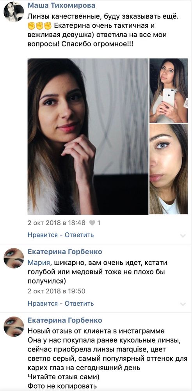Click Ответить under Маша's comment
Screen dimensions: 192x391
(x=79, y=235)
